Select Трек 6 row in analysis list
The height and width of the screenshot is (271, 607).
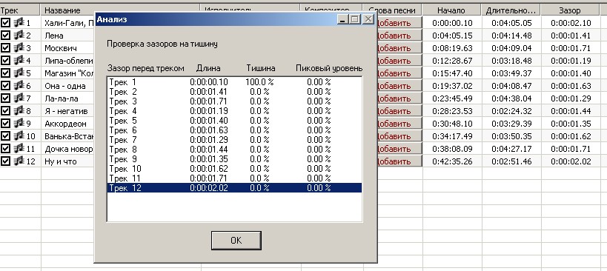pyautogui.click(x=234, y=130)
